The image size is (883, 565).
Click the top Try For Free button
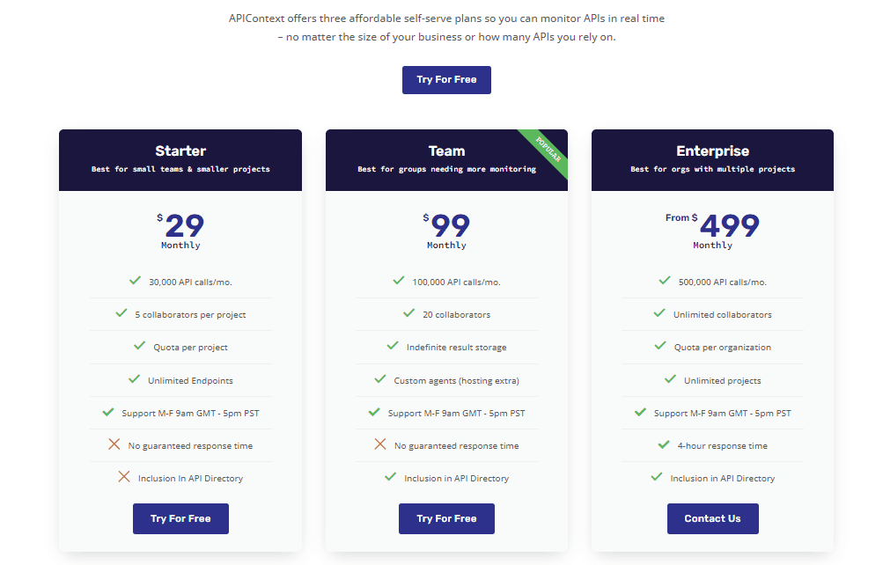pos(446,79)
